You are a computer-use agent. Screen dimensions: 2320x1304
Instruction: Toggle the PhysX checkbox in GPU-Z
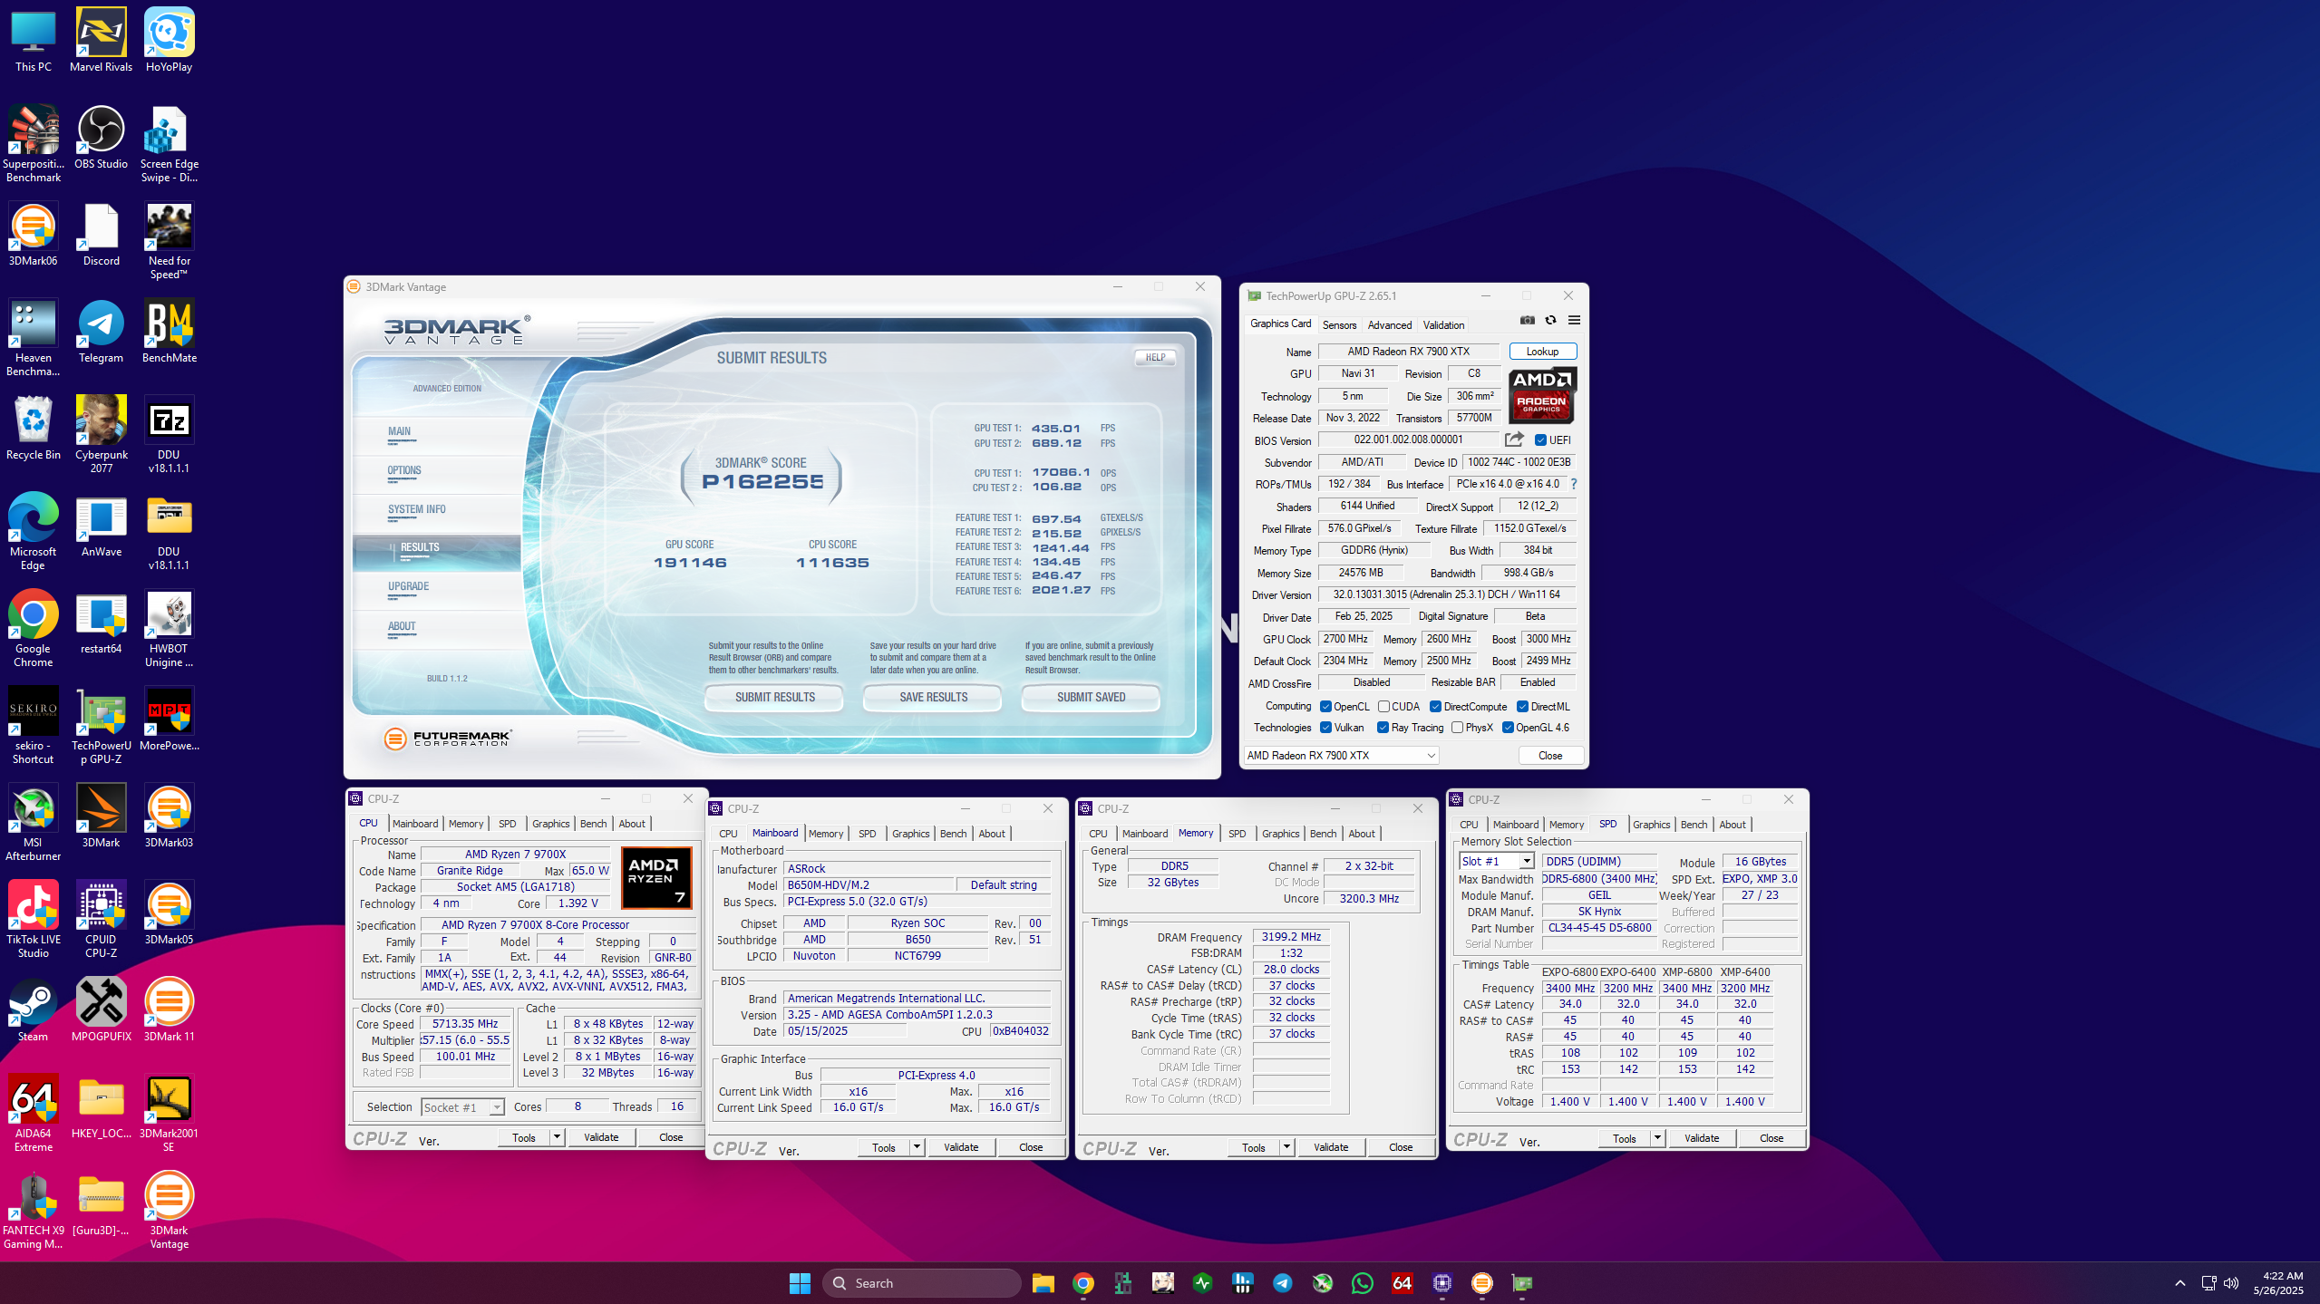1457,728
